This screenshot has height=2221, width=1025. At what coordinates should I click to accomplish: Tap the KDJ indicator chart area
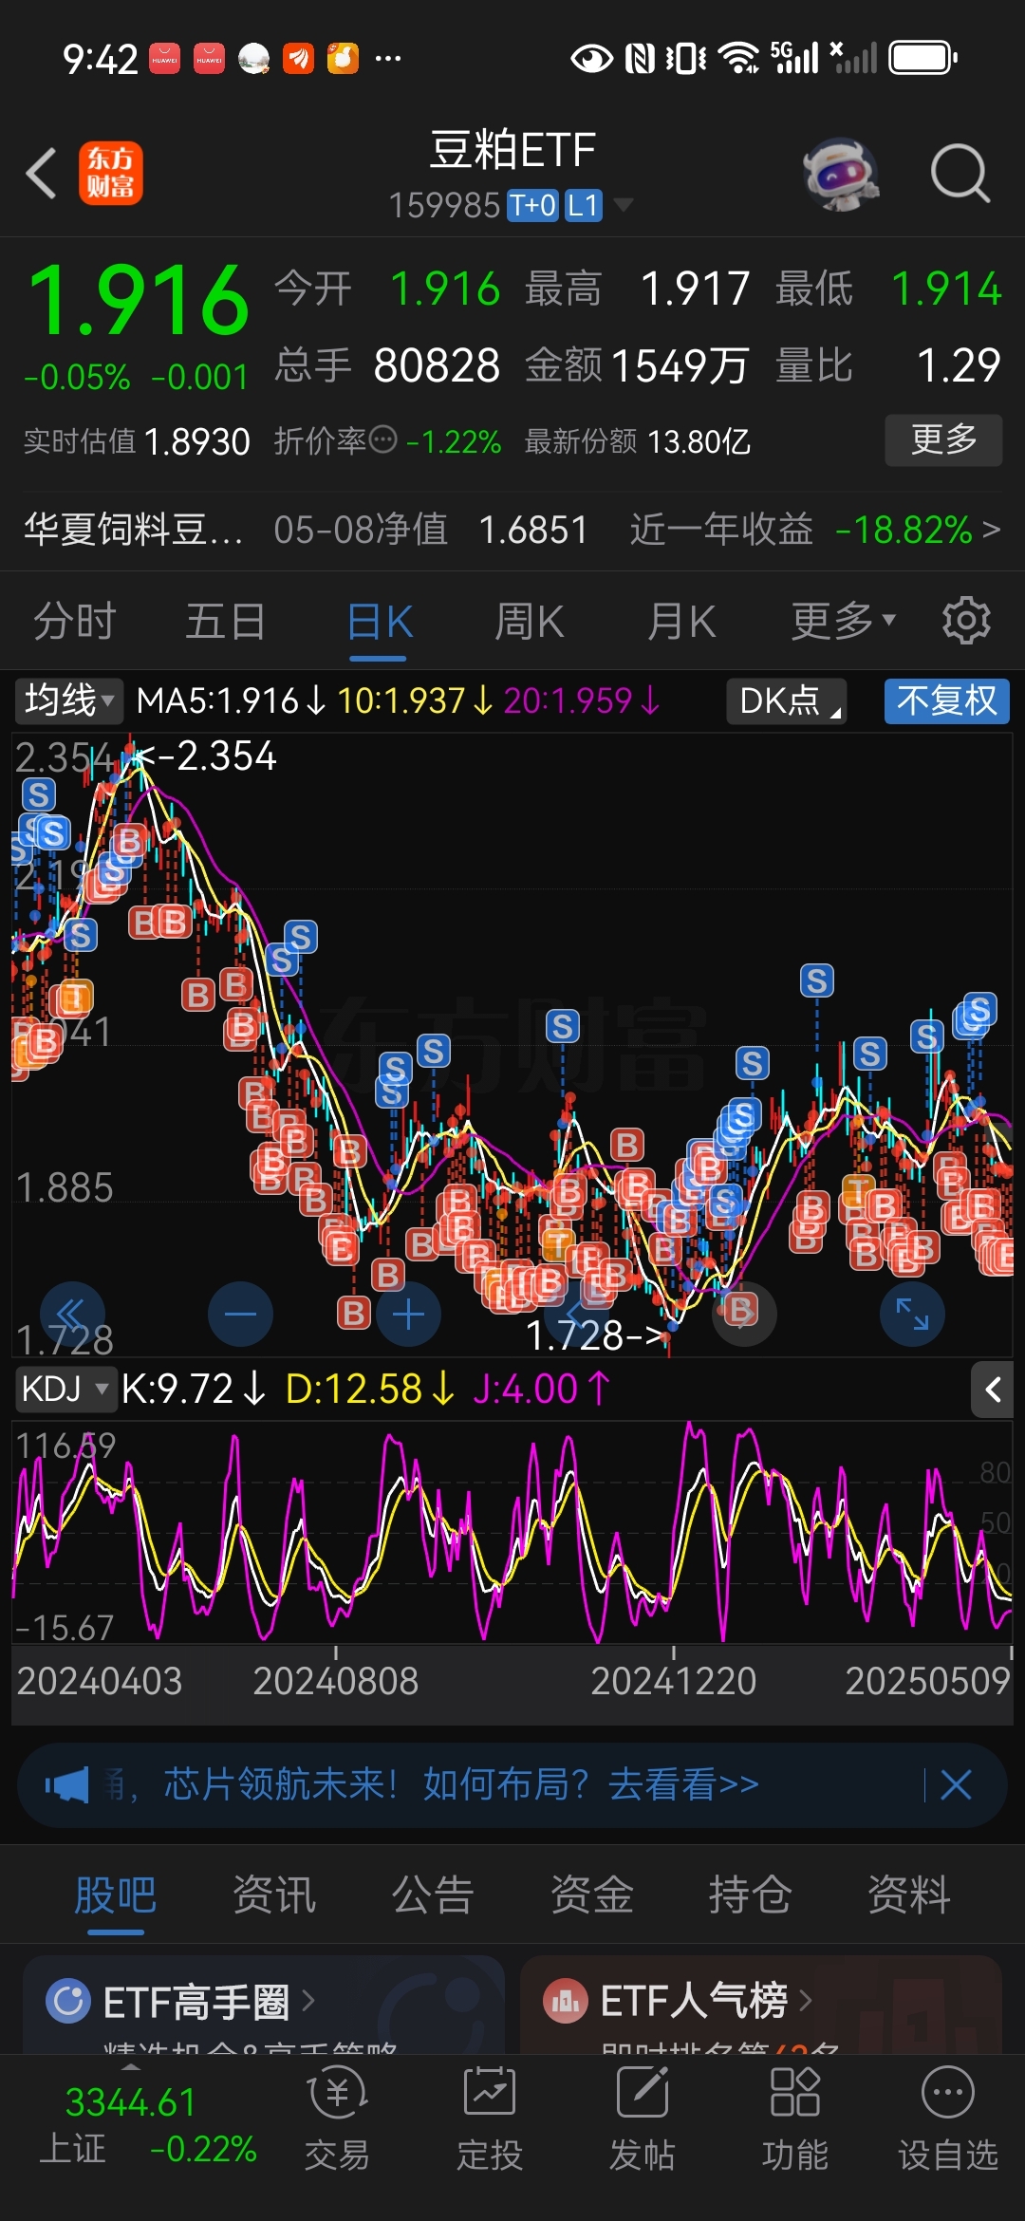pos(512,1531)
